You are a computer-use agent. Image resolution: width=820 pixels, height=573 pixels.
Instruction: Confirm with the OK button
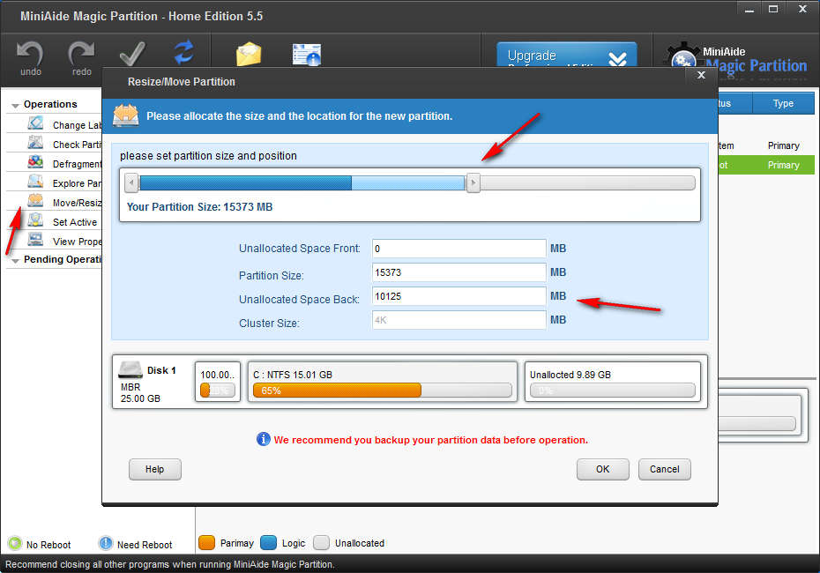(x=602, y=469)
